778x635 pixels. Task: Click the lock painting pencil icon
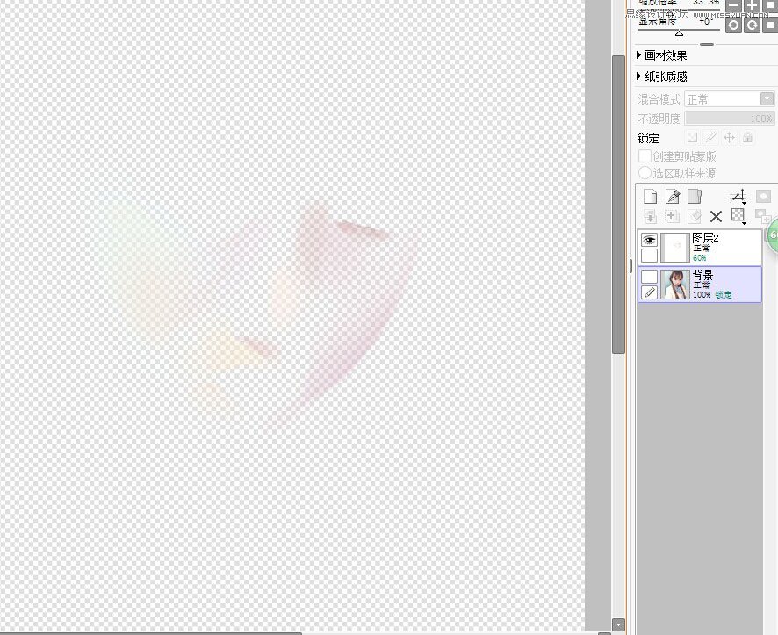click(x=710, y=137)
